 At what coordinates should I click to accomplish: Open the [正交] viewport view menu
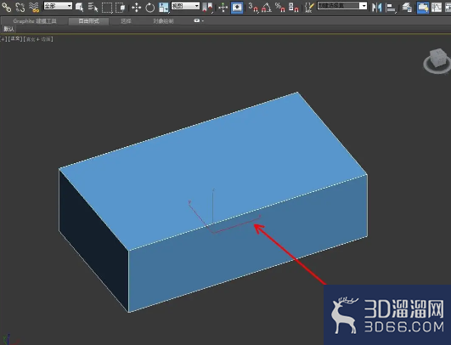click(15, 39)
